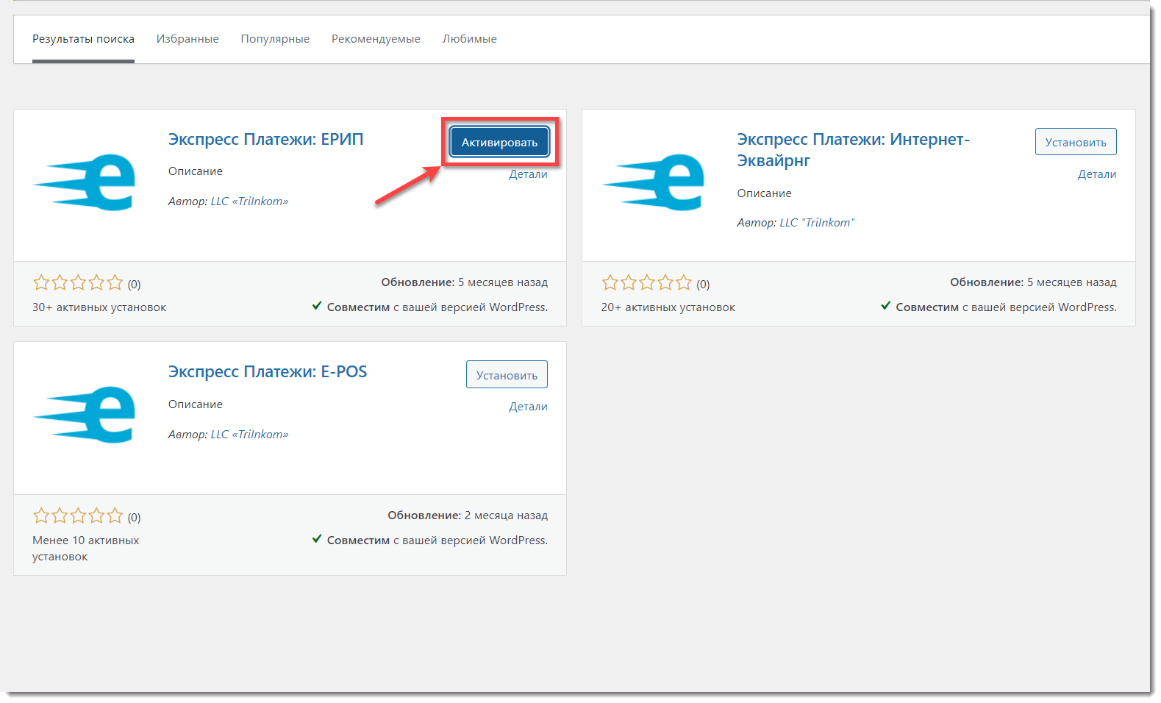Screen dimensions: 1161x703
Task: Open the Результаты поиска tab
Action: (83, 39)
